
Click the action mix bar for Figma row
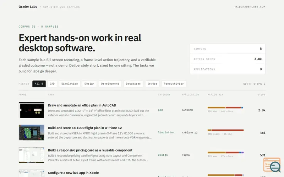pos(225,153)
